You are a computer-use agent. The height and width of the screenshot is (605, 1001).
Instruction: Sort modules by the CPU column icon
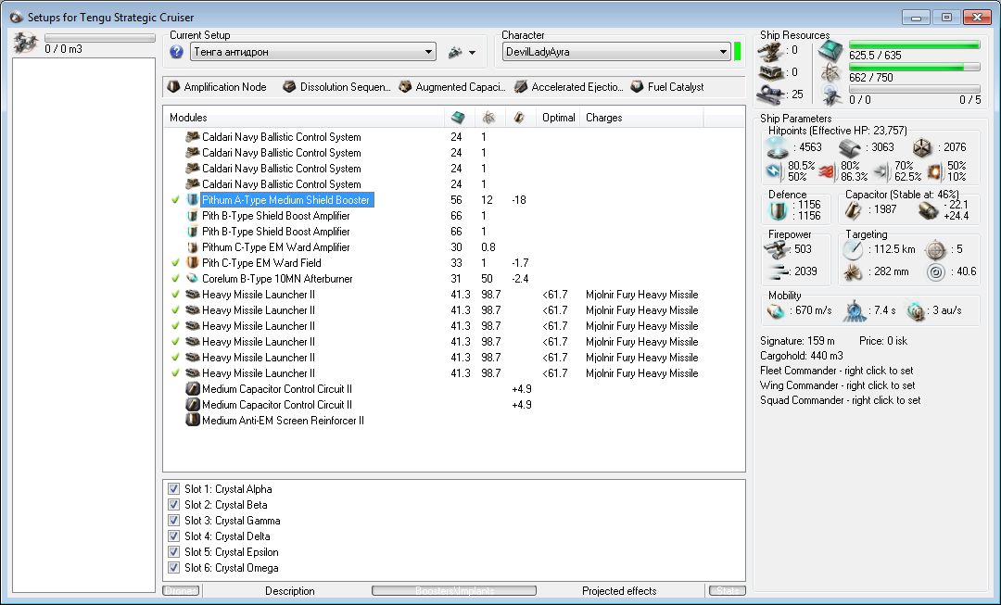coord(458,118)
